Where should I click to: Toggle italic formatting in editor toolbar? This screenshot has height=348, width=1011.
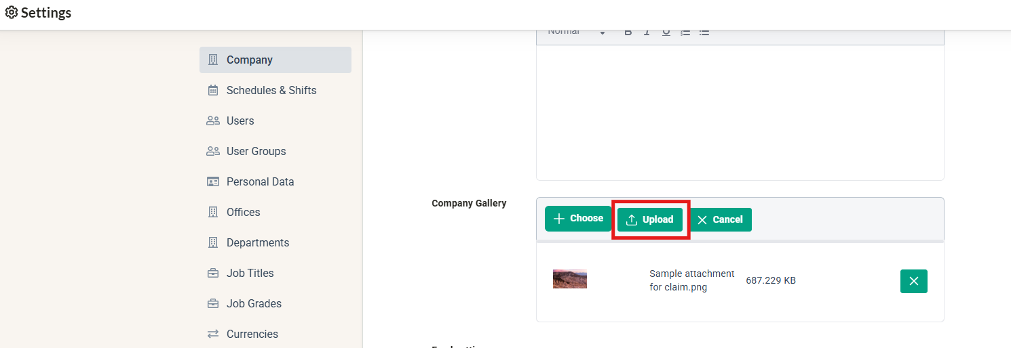(647, 32)
